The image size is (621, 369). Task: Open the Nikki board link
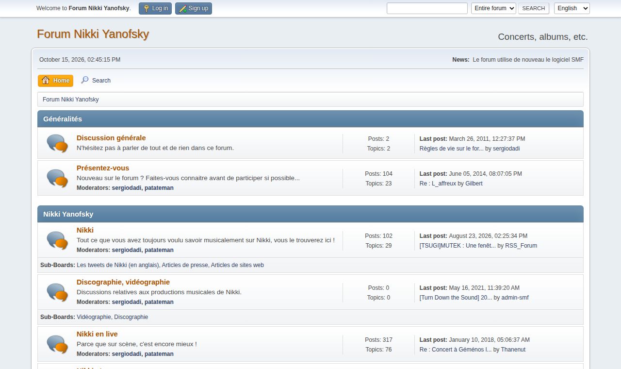(85, 230)
